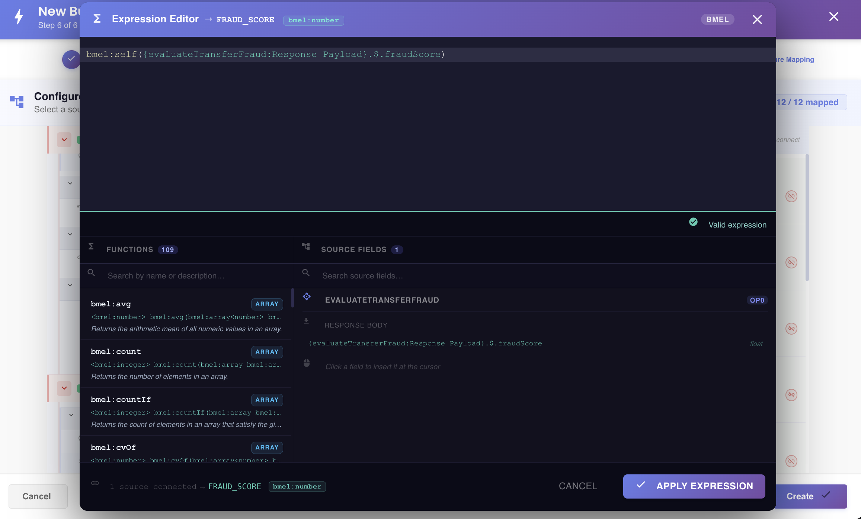Click the fifth unlink mapping icon
Image resolution: width=861 pixels, height=519 pixels.
tap(791, 461)
